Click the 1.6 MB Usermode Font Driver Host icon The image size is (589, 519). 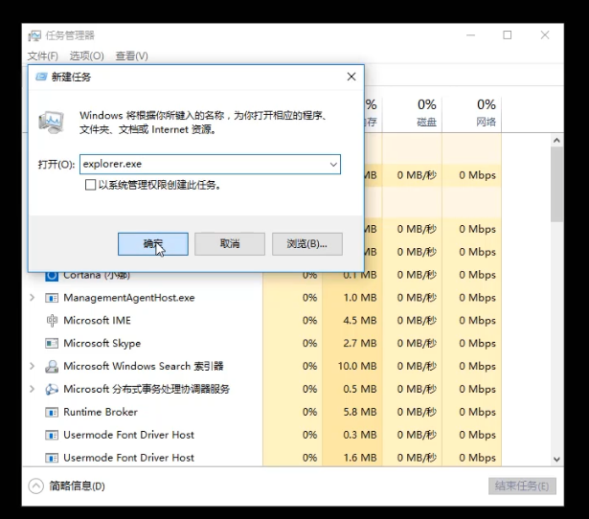pos(52,458)
